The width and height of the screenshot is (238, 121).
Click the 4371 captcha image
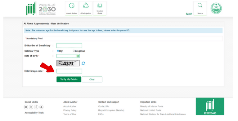pos(68,63)
